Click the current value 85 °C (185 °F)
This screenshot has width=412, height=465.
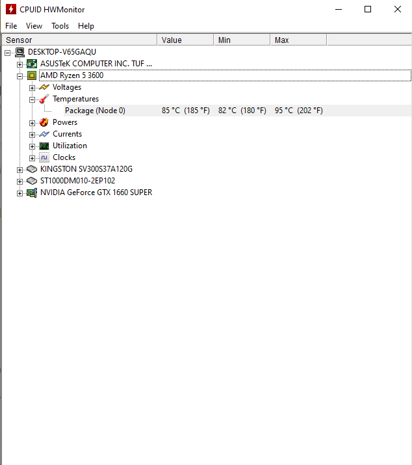[x=186, y=111]
